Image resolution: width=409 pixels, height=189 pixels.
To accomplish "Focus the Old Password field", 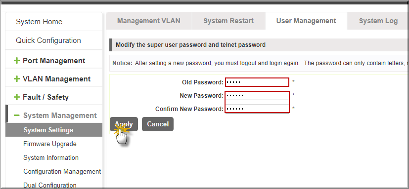I will coord(257,82).
